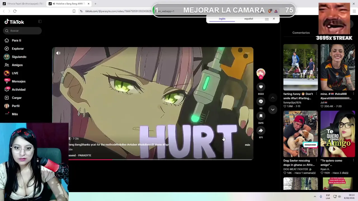Open options for the Dog Savior video
The image size is (358, 201).
click(x=316, y=161)
